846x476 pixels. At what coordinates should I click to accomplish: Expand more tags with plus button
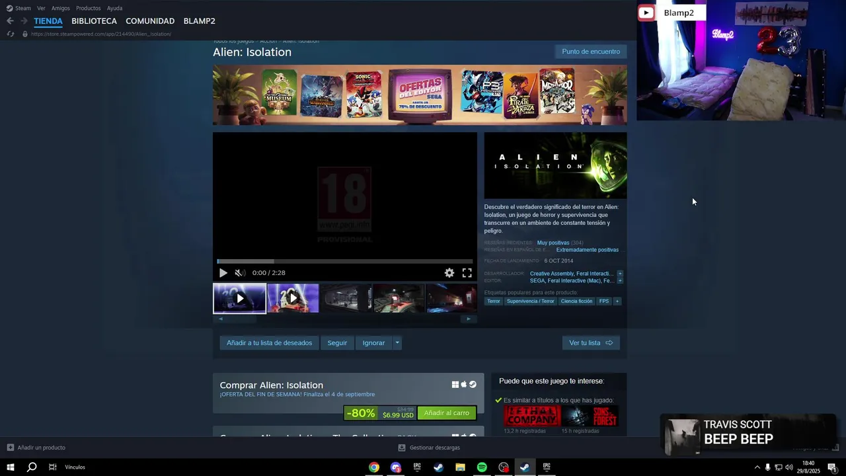(x=617, y=301)
